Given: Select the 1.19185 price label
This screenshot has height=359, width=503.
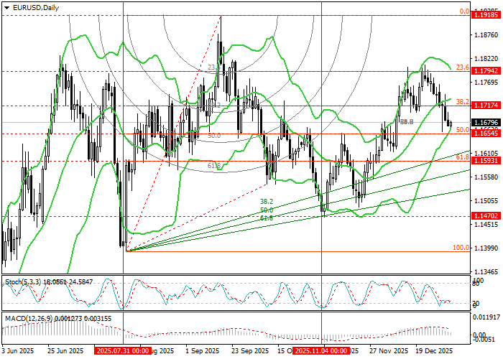Looking at the screenshot, I should click(x=486, y=15).
